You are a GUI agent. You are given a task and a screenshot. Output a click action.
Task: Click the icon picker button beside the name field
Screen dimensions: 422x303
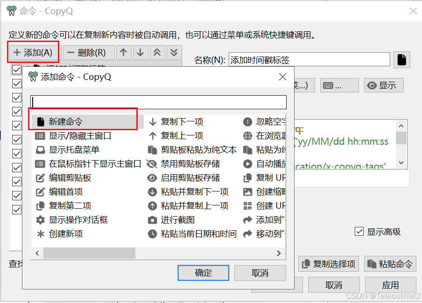[x=402, y=59]
